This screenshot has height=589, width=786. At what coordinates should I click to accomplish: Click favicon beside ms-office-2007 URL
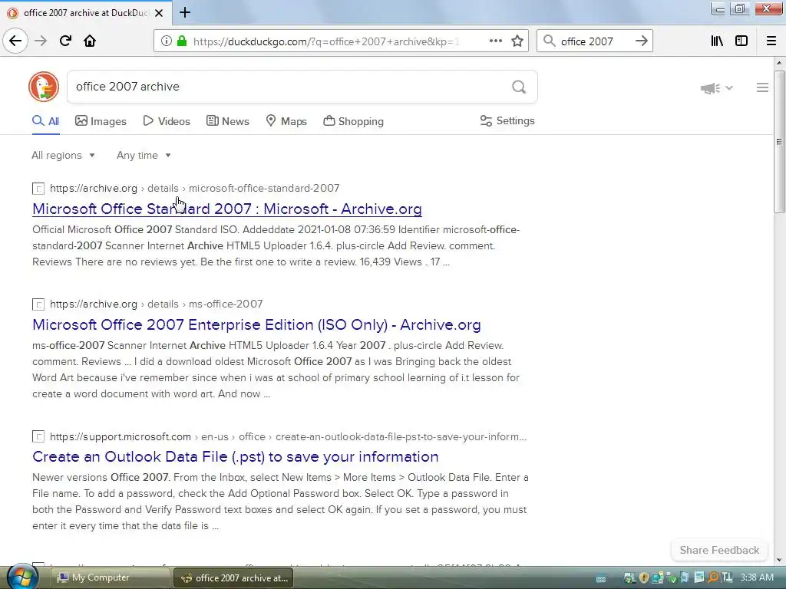[38, 304]
